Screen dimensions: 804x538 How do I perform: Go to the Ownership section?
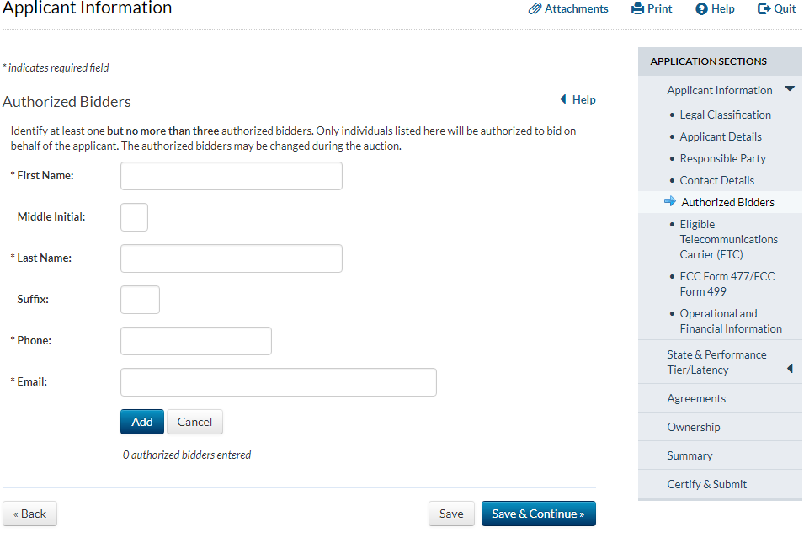(694, 427)
